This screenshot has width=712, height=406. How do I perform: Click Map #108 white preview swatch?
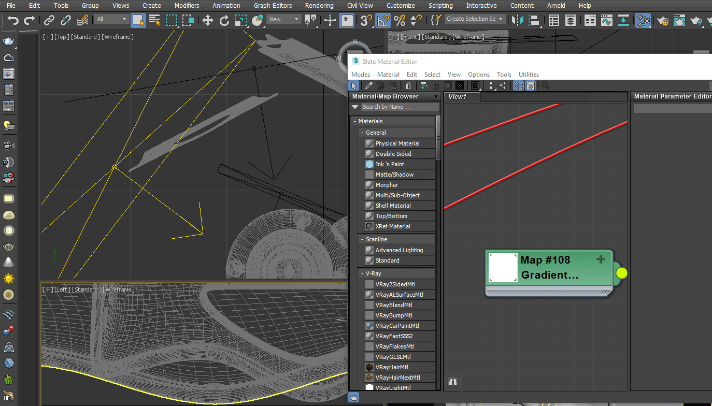point(503,268)
